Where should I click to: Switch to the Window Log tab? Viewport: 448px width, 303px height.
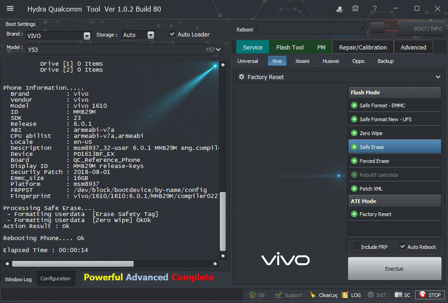coord(19,279)
